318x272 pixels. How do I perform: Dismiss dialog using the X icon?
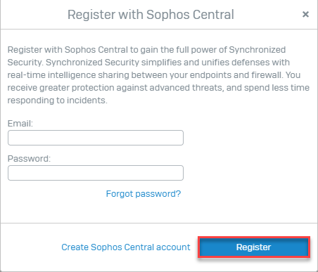click(x=305, y=14)
